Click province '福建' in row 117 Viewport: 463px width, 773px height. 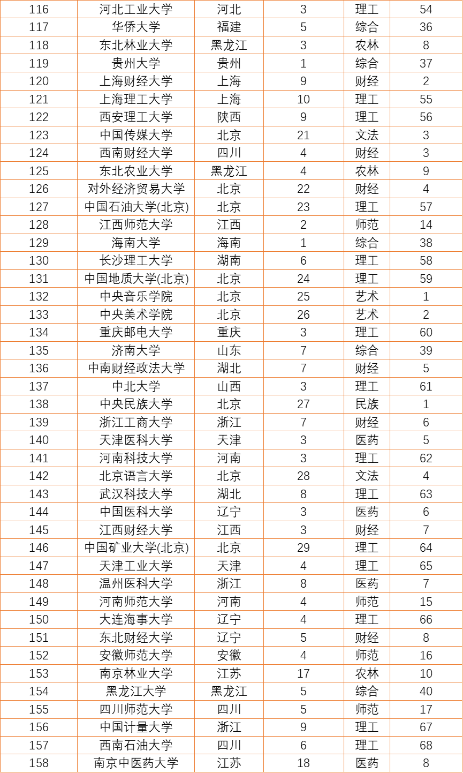229,27
